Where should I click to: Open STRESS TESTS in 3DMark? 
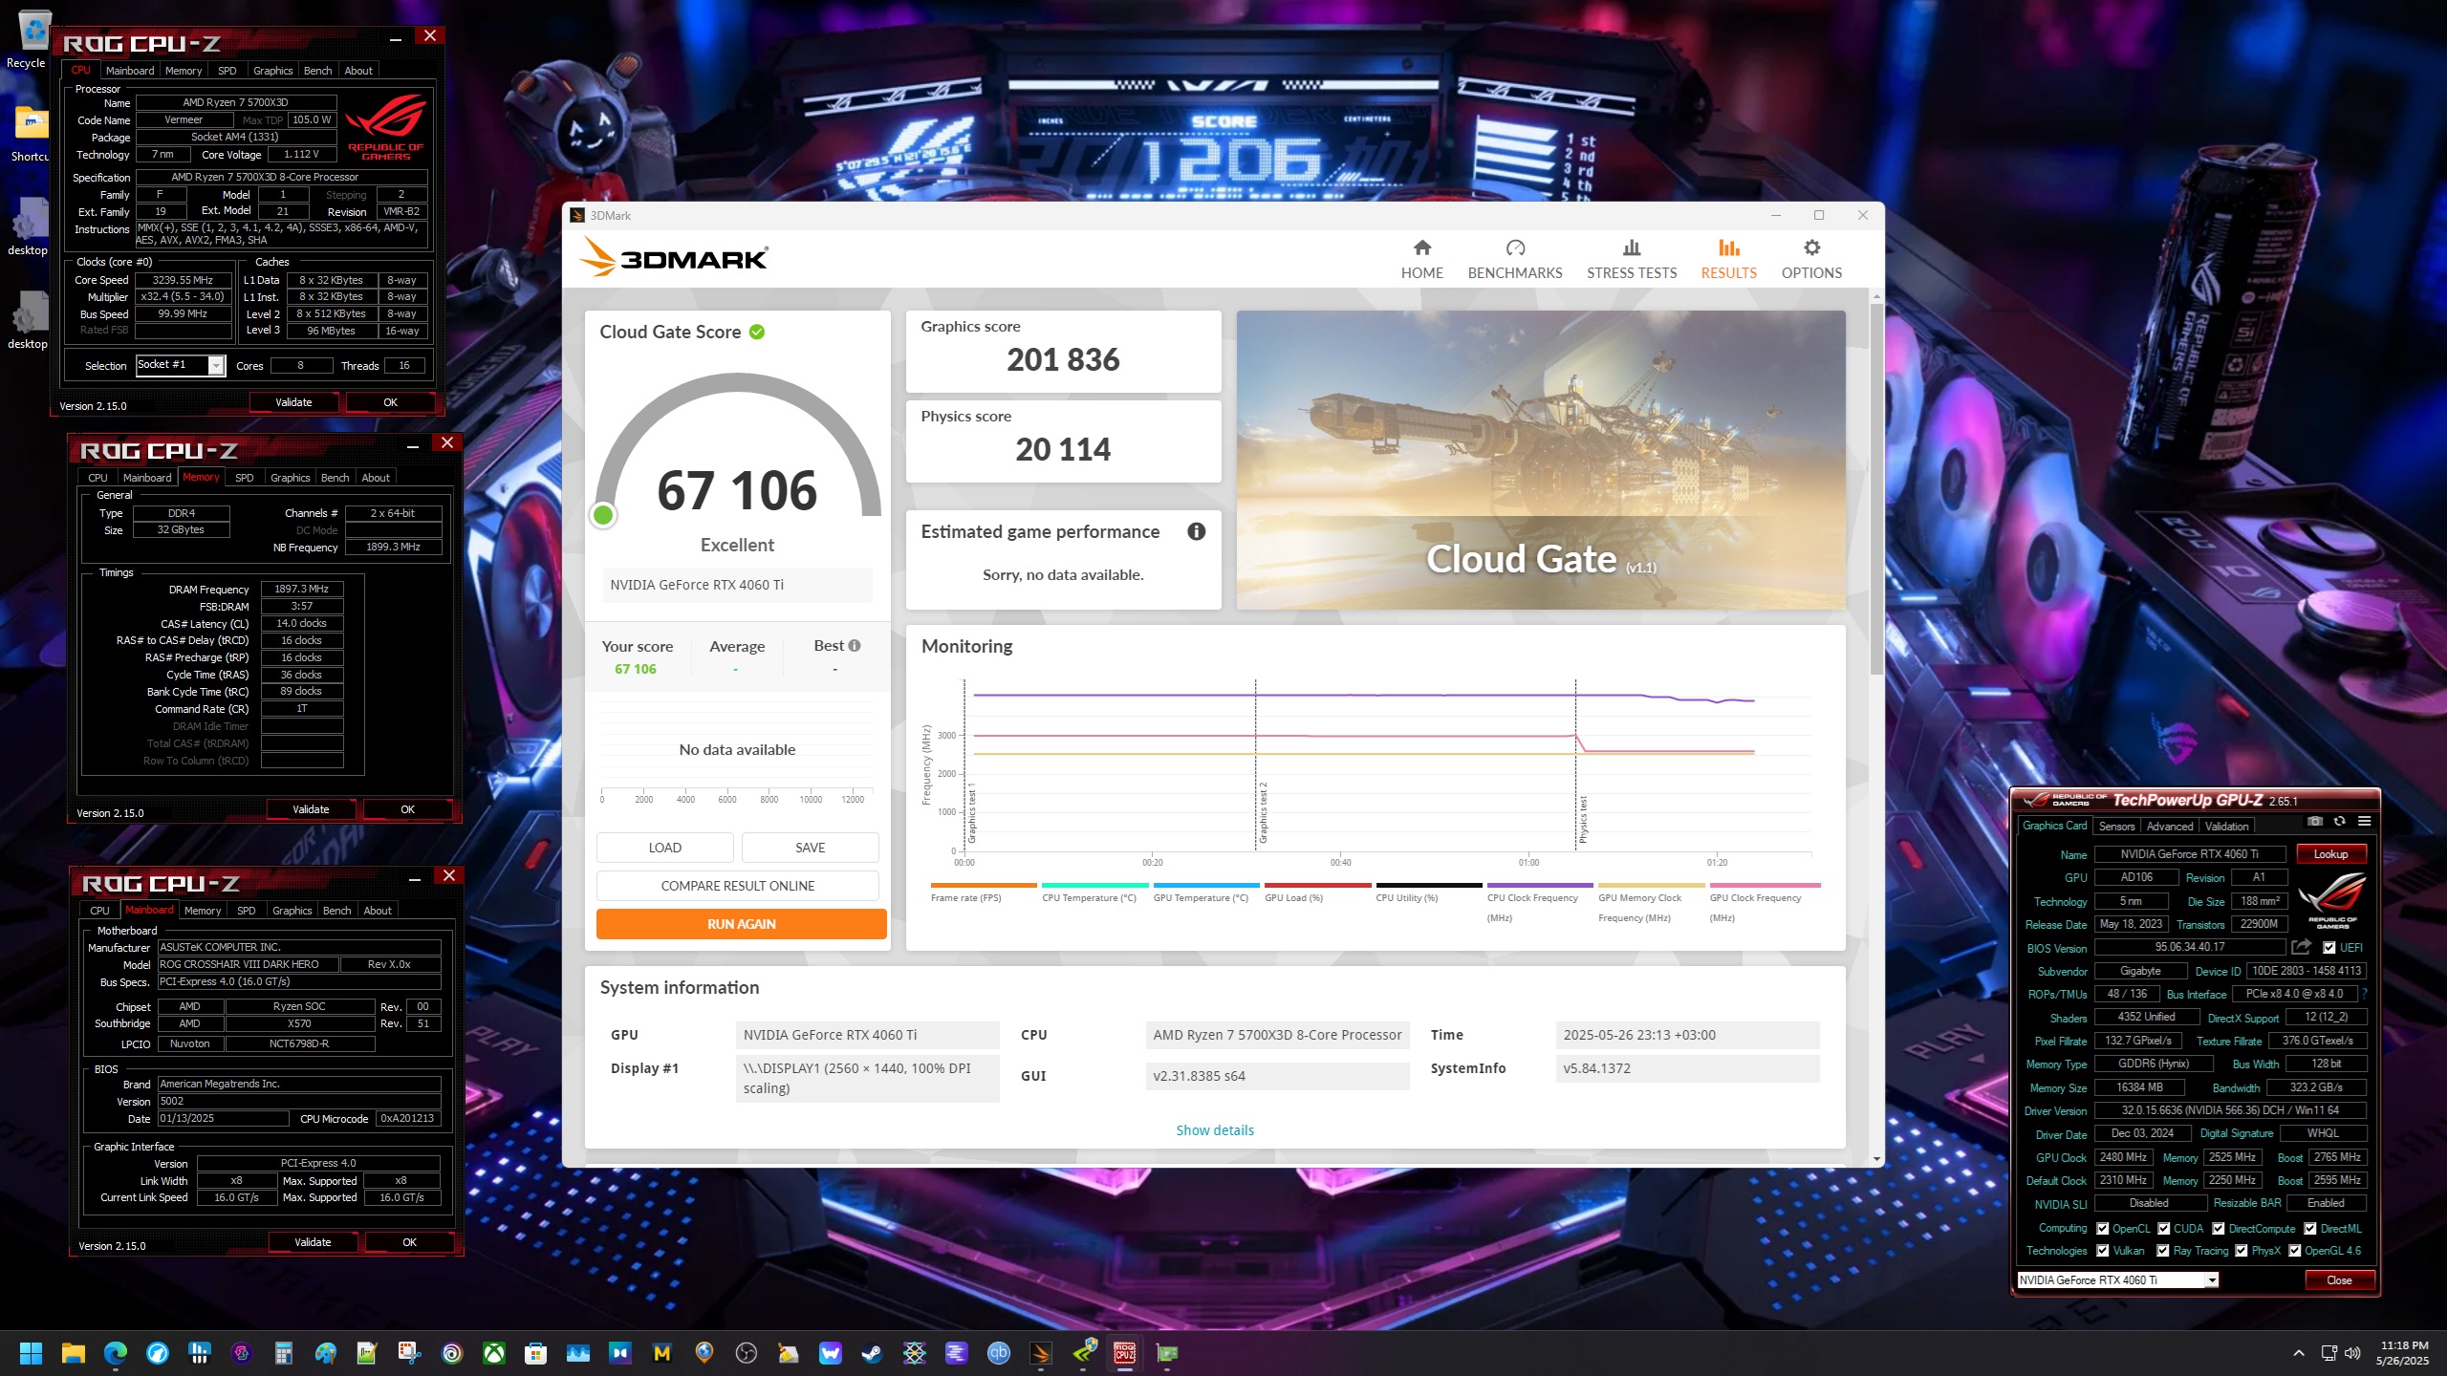click(x=1632, y=259)
